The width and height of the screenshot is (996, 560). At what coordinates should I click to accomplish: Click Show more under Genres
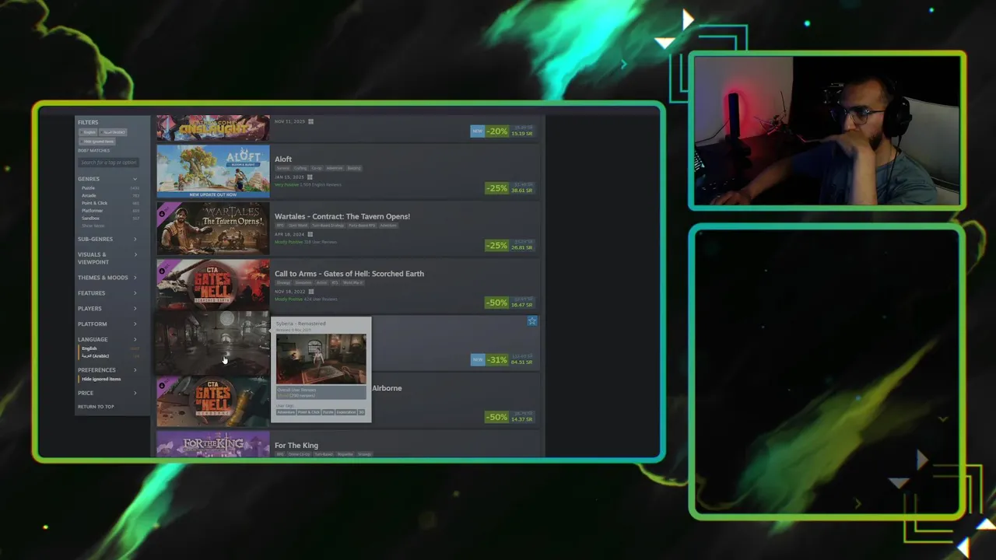[93, 226]
